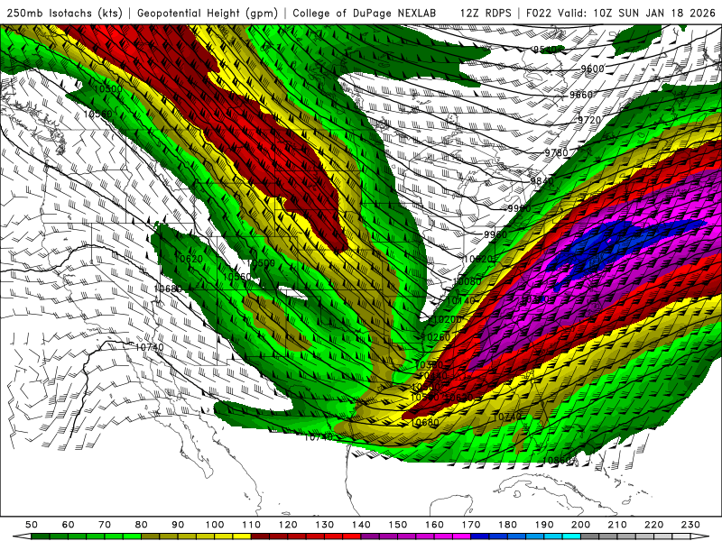The width and height of the screenshot is (722, 541).
Task: Click the colorbar label "140"
Action: tap(361, 525)
